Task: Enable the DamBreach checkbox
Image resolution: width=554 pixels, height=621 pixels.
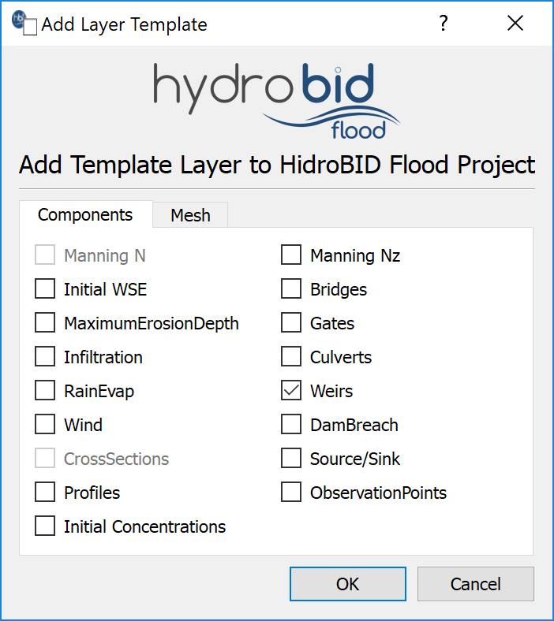Action: pyautogui.click(x=291, y=425)
